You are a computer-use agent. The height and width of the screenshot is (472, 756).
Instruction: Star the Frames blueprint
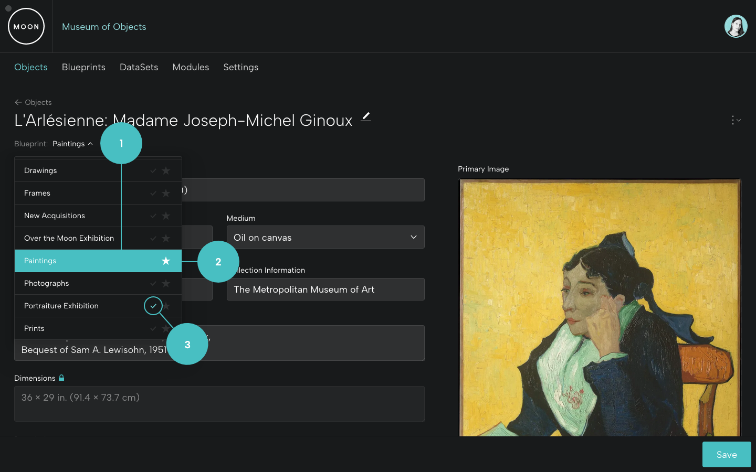tap(166, 193)
